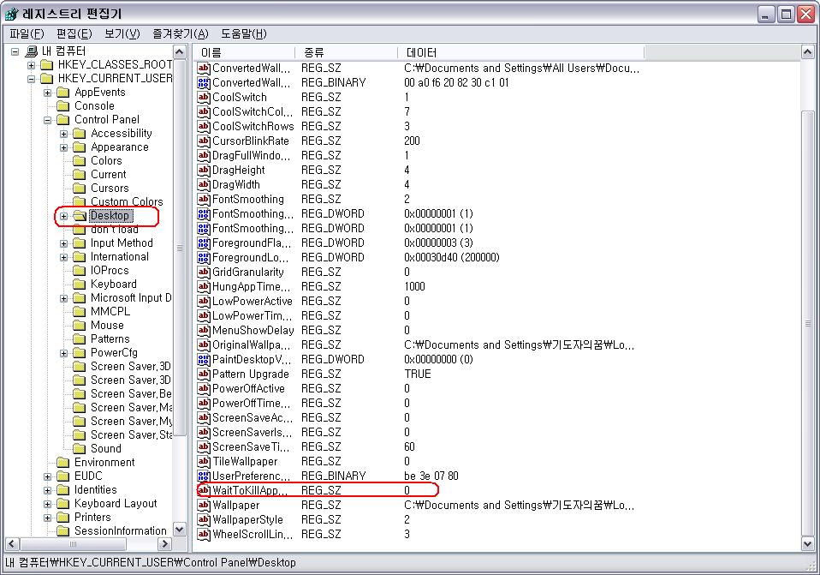Image resolution: width=820 pixels, height=575 pixels.
Task: Expand the International key
Action: (x=64, y=257)
